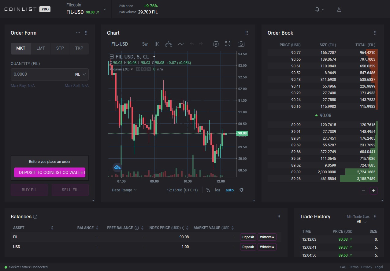
Task: Click Withdraw for the USD asset
Action: coord(267,247)
